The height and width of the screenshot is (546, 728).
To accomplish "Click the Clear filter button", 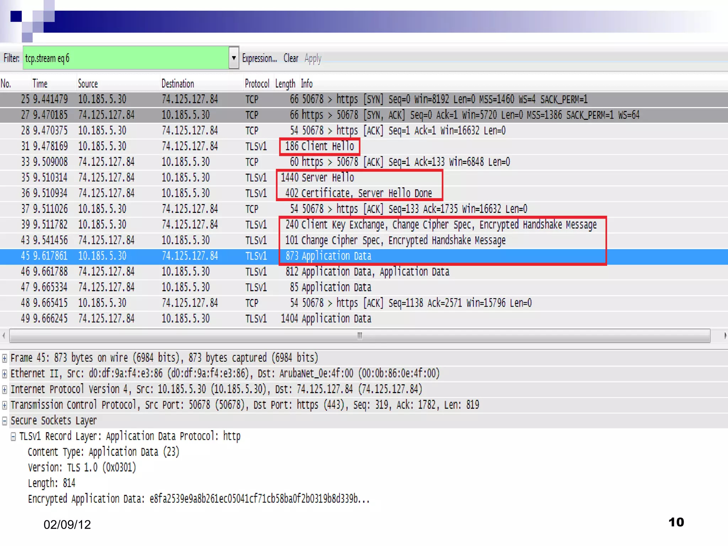I will (x=290, y=58).
